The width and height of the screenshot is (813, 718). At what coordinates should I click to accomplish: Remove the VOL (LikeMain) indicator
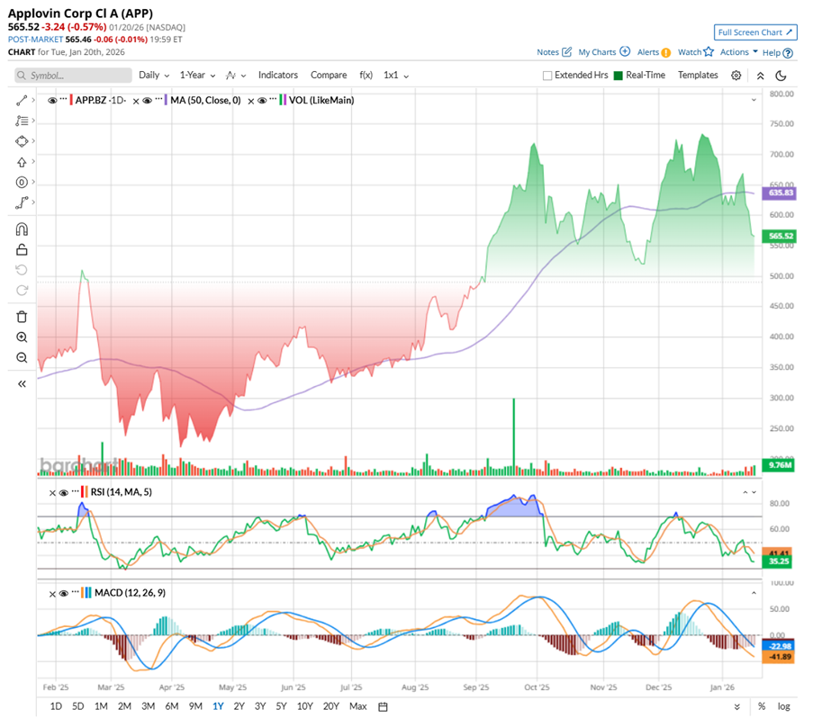click(251, 101)
